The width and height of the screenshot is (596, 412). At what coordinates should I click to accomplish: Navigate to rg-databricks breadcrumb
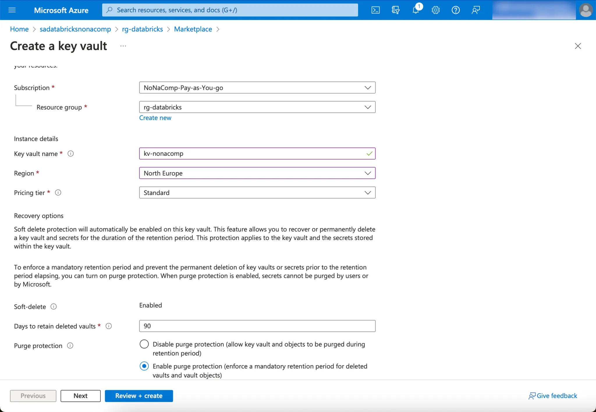142,29
